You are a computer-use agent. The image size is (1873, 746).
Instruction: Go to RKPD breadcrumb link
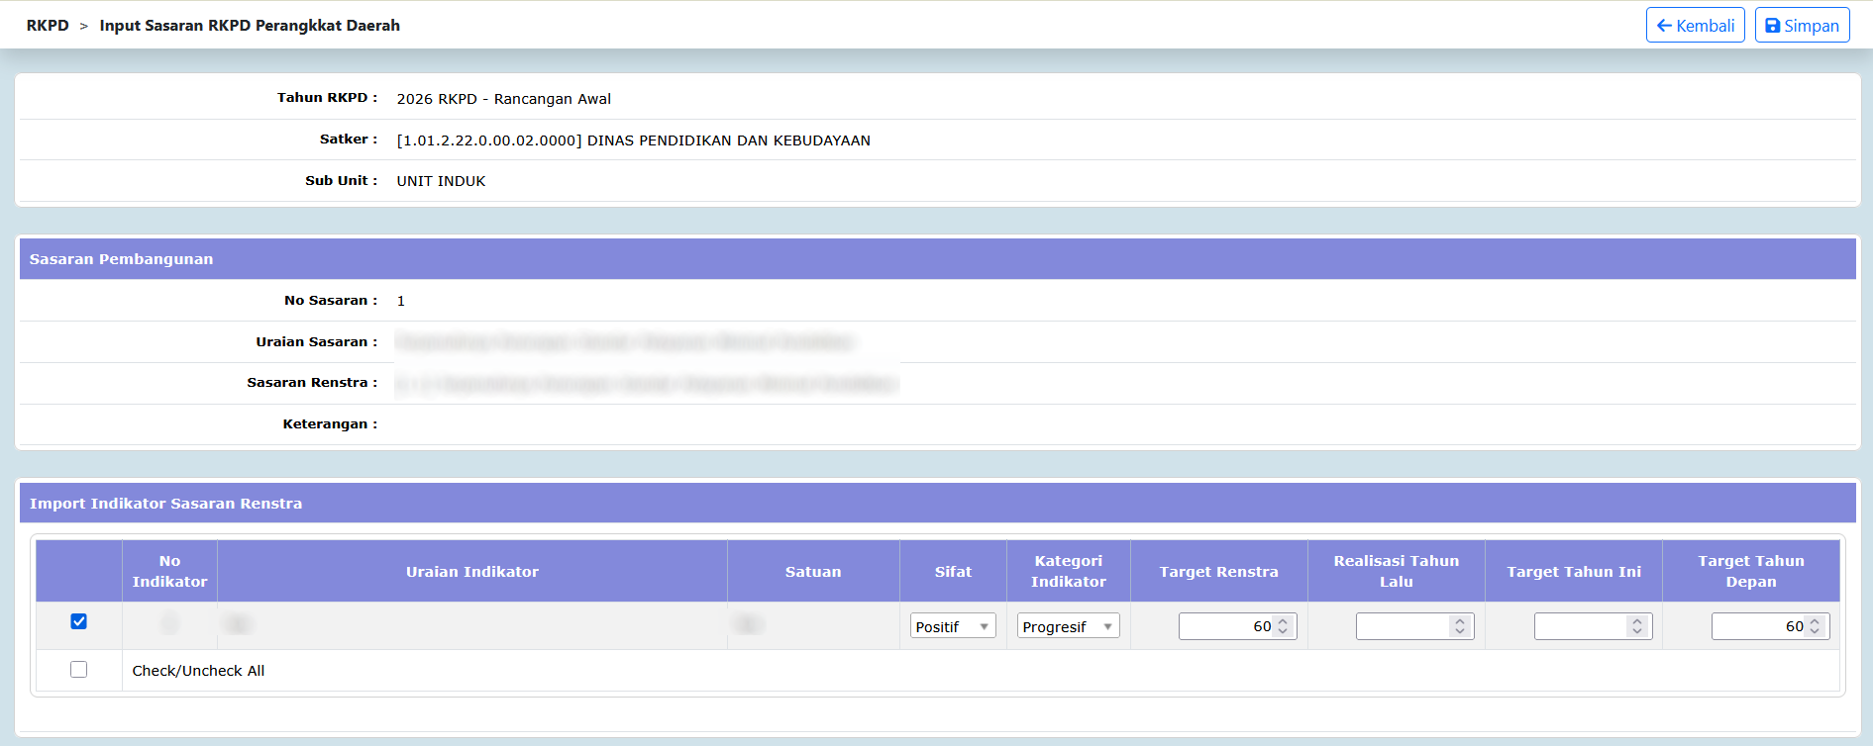click(x=48, y=26)
